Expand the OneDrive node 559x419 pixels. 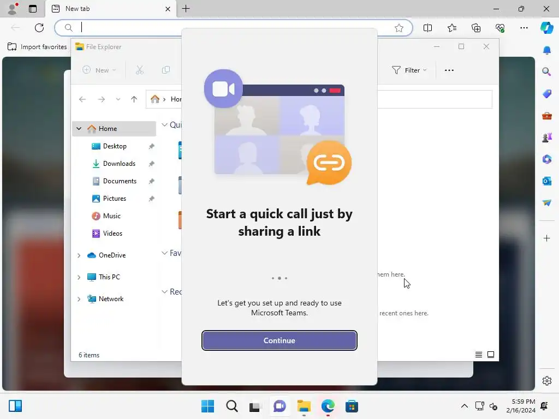tap(79, 255)
